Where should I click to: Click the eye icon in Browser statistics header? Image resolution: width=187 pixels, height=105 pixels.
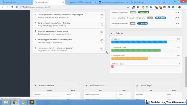coord(35,85)
